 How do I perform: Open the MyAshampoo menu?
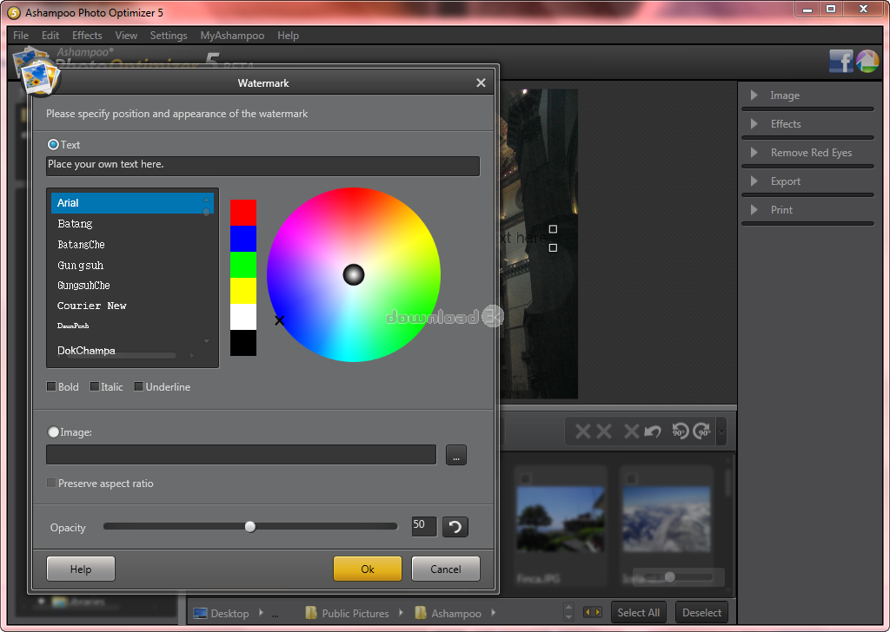tap(232, 35)
